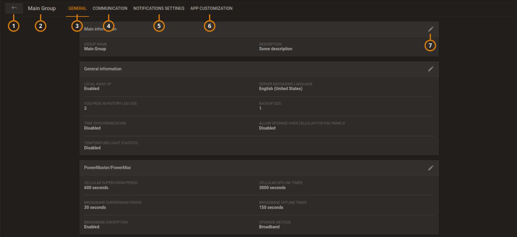517x237 pixels.
Task: Select the GENERAL tab
Action: point(77,8)
